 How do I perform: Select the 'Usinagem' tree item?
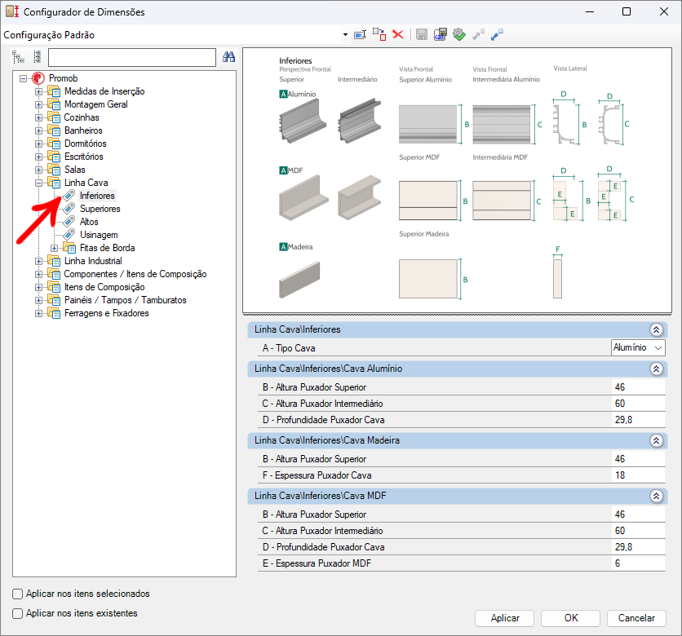pos(99,235)
